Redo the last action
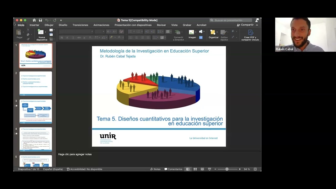The height and width of the screenshot is (189, 336). (x=55, y=20)
